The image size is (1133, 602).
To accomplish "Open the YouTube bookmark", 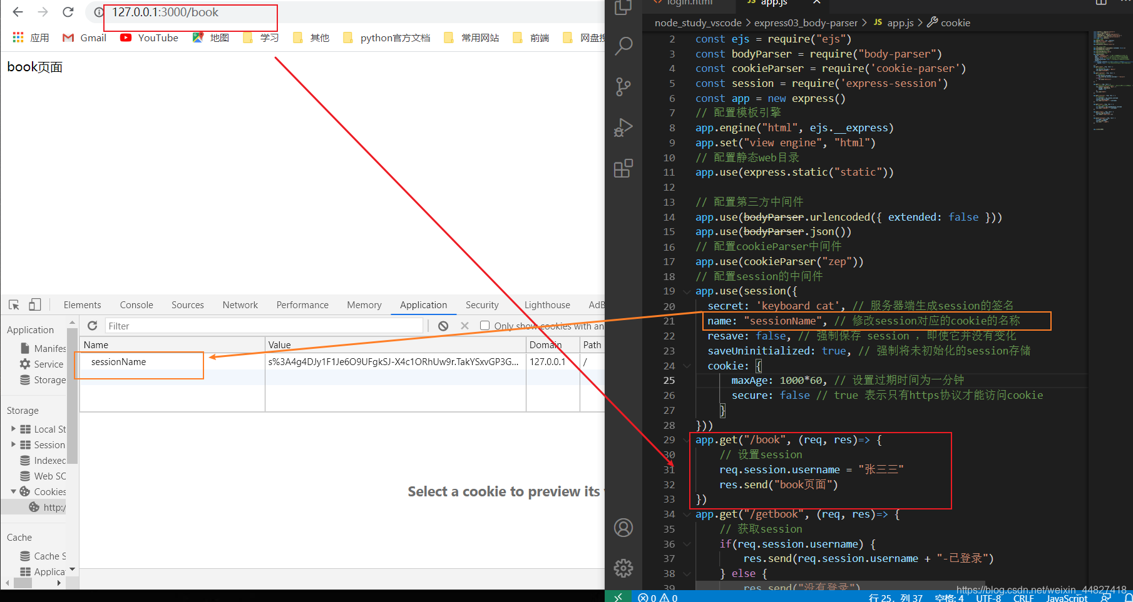I will pyautogui.click(x=149, y=38).
